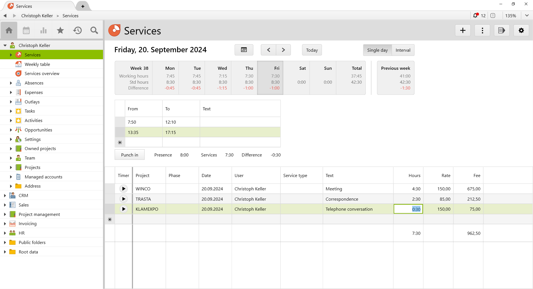Open the favorites star icon

[x=60, y=30]
